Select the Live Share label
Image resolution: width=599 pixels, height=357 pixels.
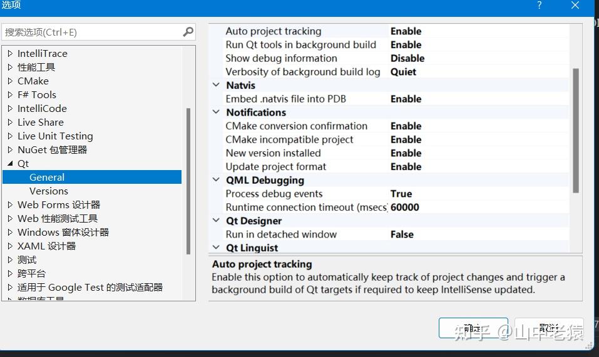pyautogui.click(x=41, y=122)
